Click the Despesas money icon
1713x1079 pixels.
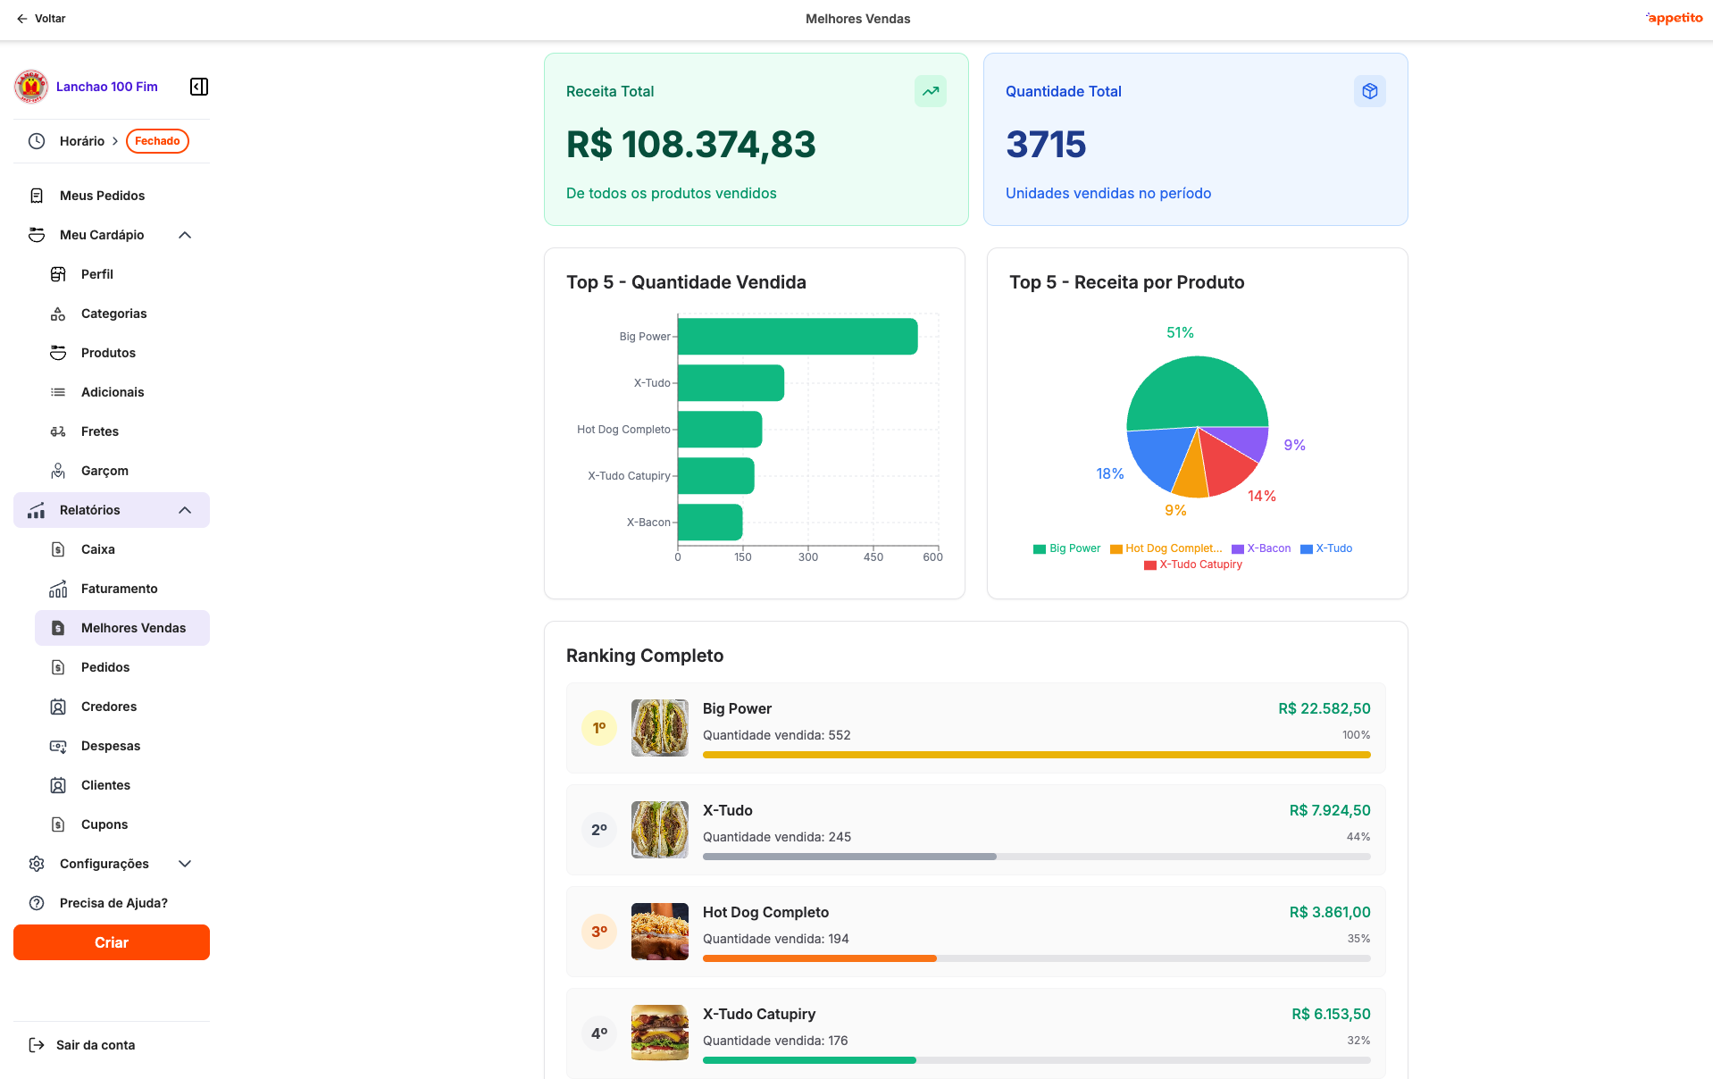[58, 746]
